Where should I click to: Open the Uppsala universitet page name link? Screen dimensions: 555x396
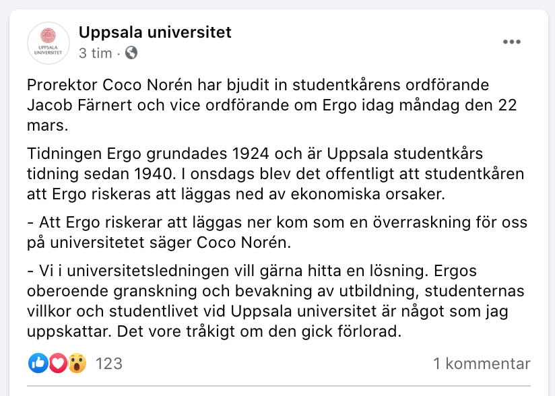[x=155, y=32]
